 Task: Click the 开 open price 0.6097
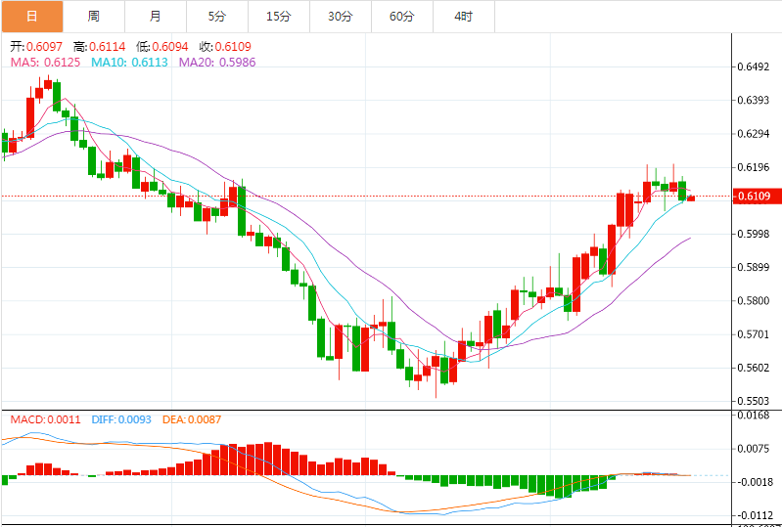[x=36, y=47]
